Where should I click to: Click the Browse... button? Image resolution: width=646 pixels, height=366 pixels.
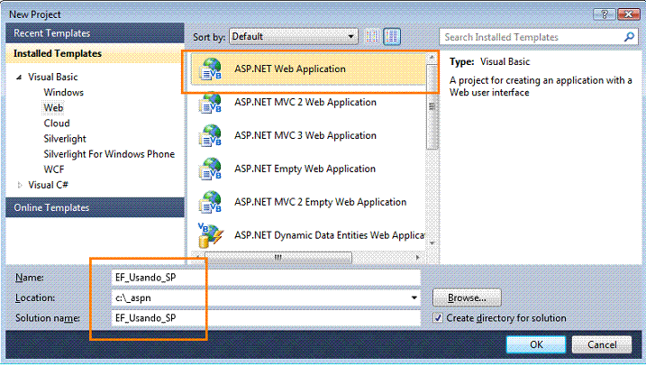coord(467,297)
